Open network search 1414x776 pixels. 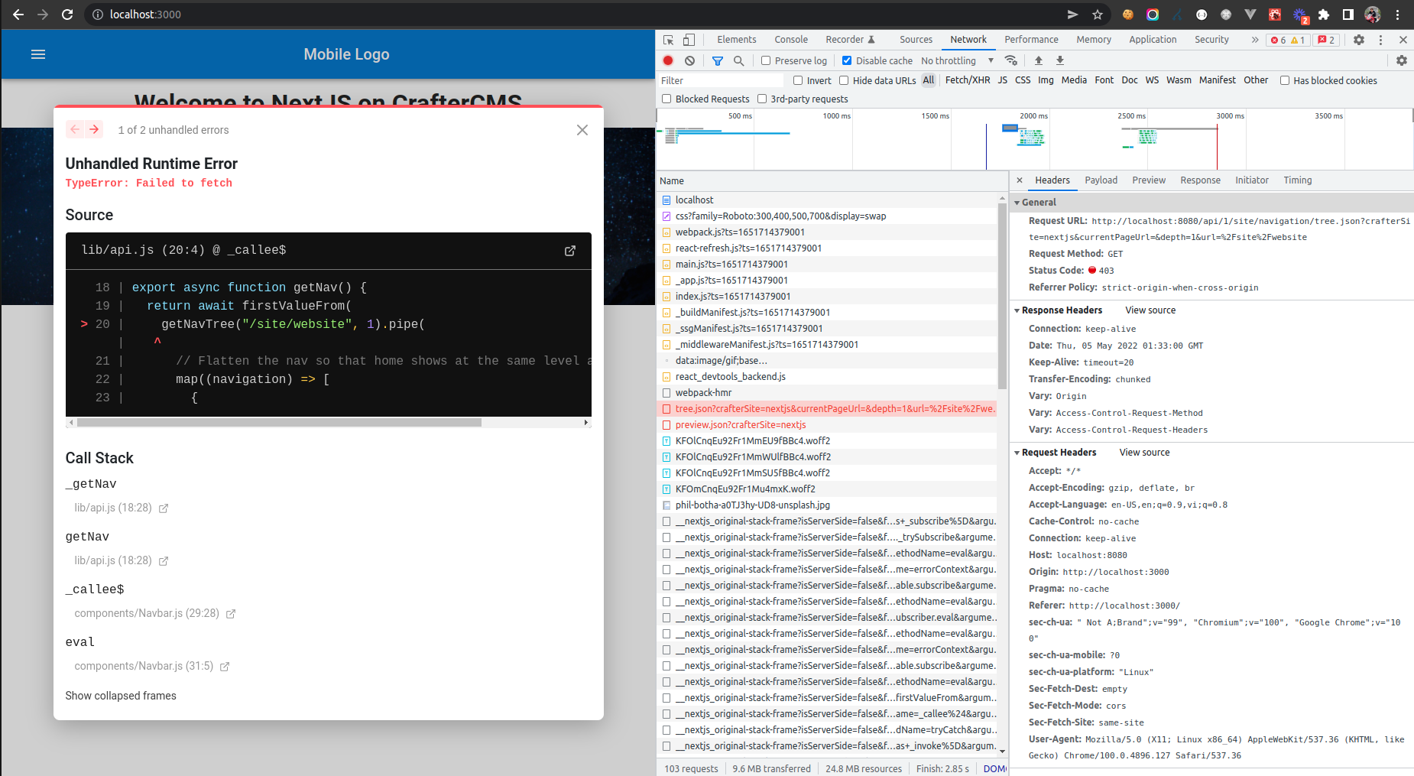(x=738, y=60)
